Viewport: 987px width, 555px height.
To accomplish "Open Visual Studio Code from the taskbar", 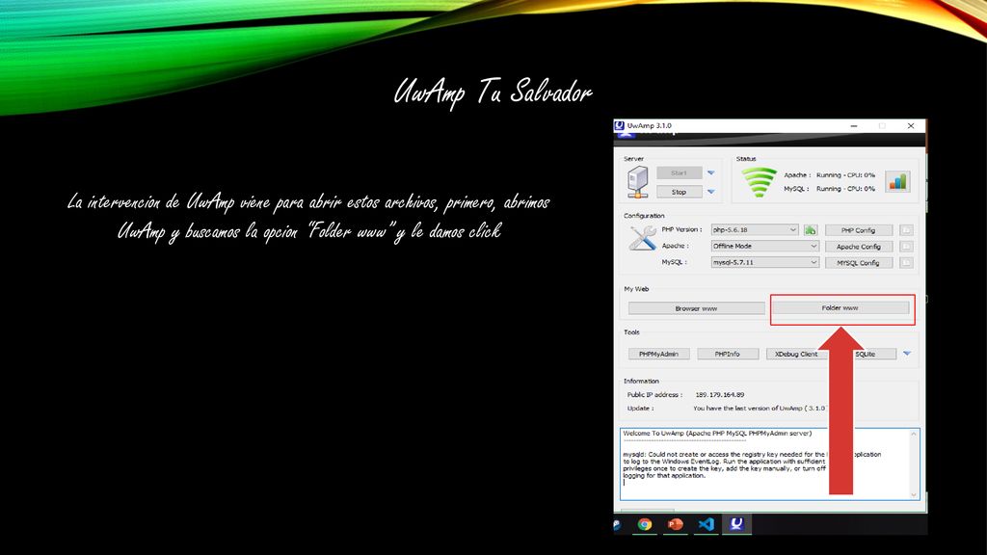I will [x=706, y=524].
